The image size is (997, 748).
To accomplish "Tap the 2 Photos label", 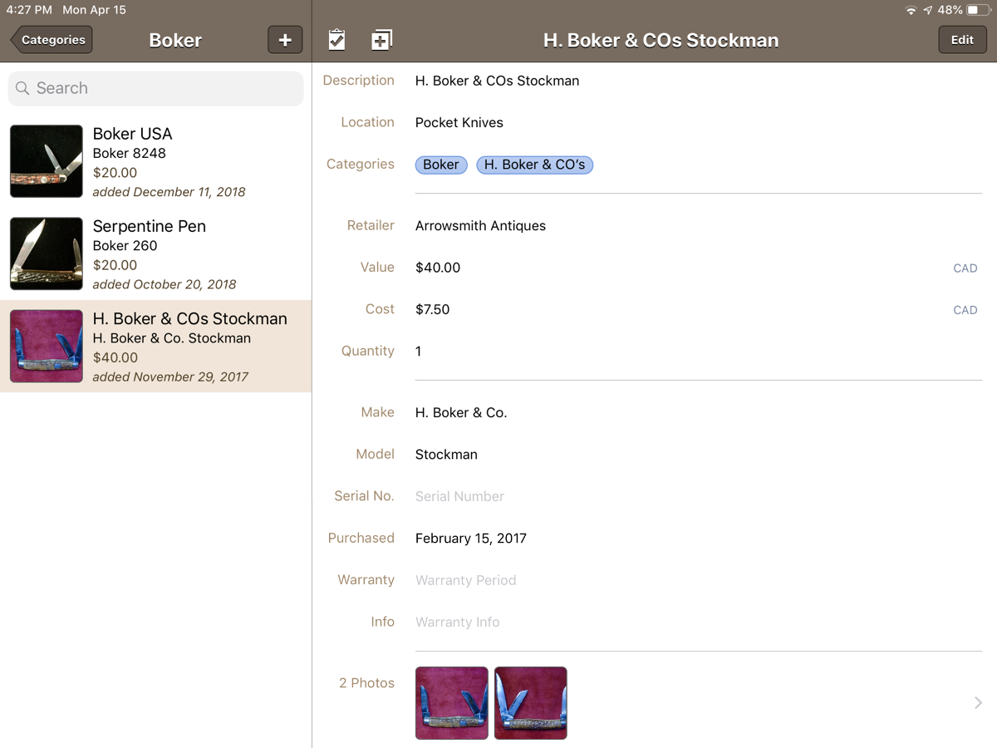I will [x=366, y=683].
